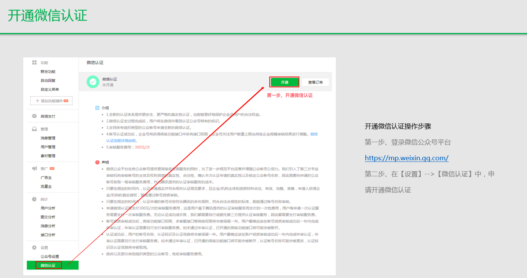
Task: Click the 开通微信认证操作步骤 heading
Action: pyautogui.click(x=398, y=126)
